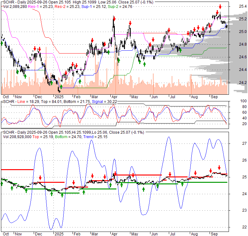Click the 40 label on oscillator axis
The width and height of the screenshot is (248, 236).
(245, 118)
